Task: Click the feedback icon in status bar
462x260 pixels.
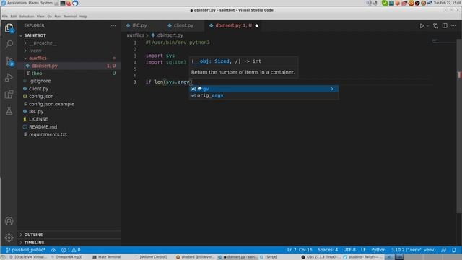Action: (x=444, y=250)
